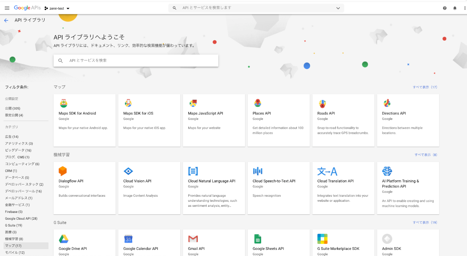Select the 広告 (14) category filter
The width and height of the screenshot is (467, 256).
(11, 137)
